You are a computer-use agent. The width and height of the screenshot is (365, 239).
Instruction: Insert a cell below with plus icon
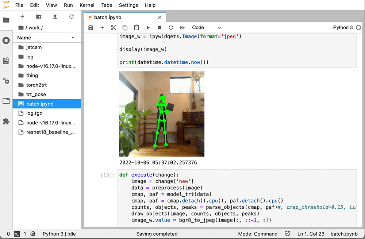[x=102, y=28]
